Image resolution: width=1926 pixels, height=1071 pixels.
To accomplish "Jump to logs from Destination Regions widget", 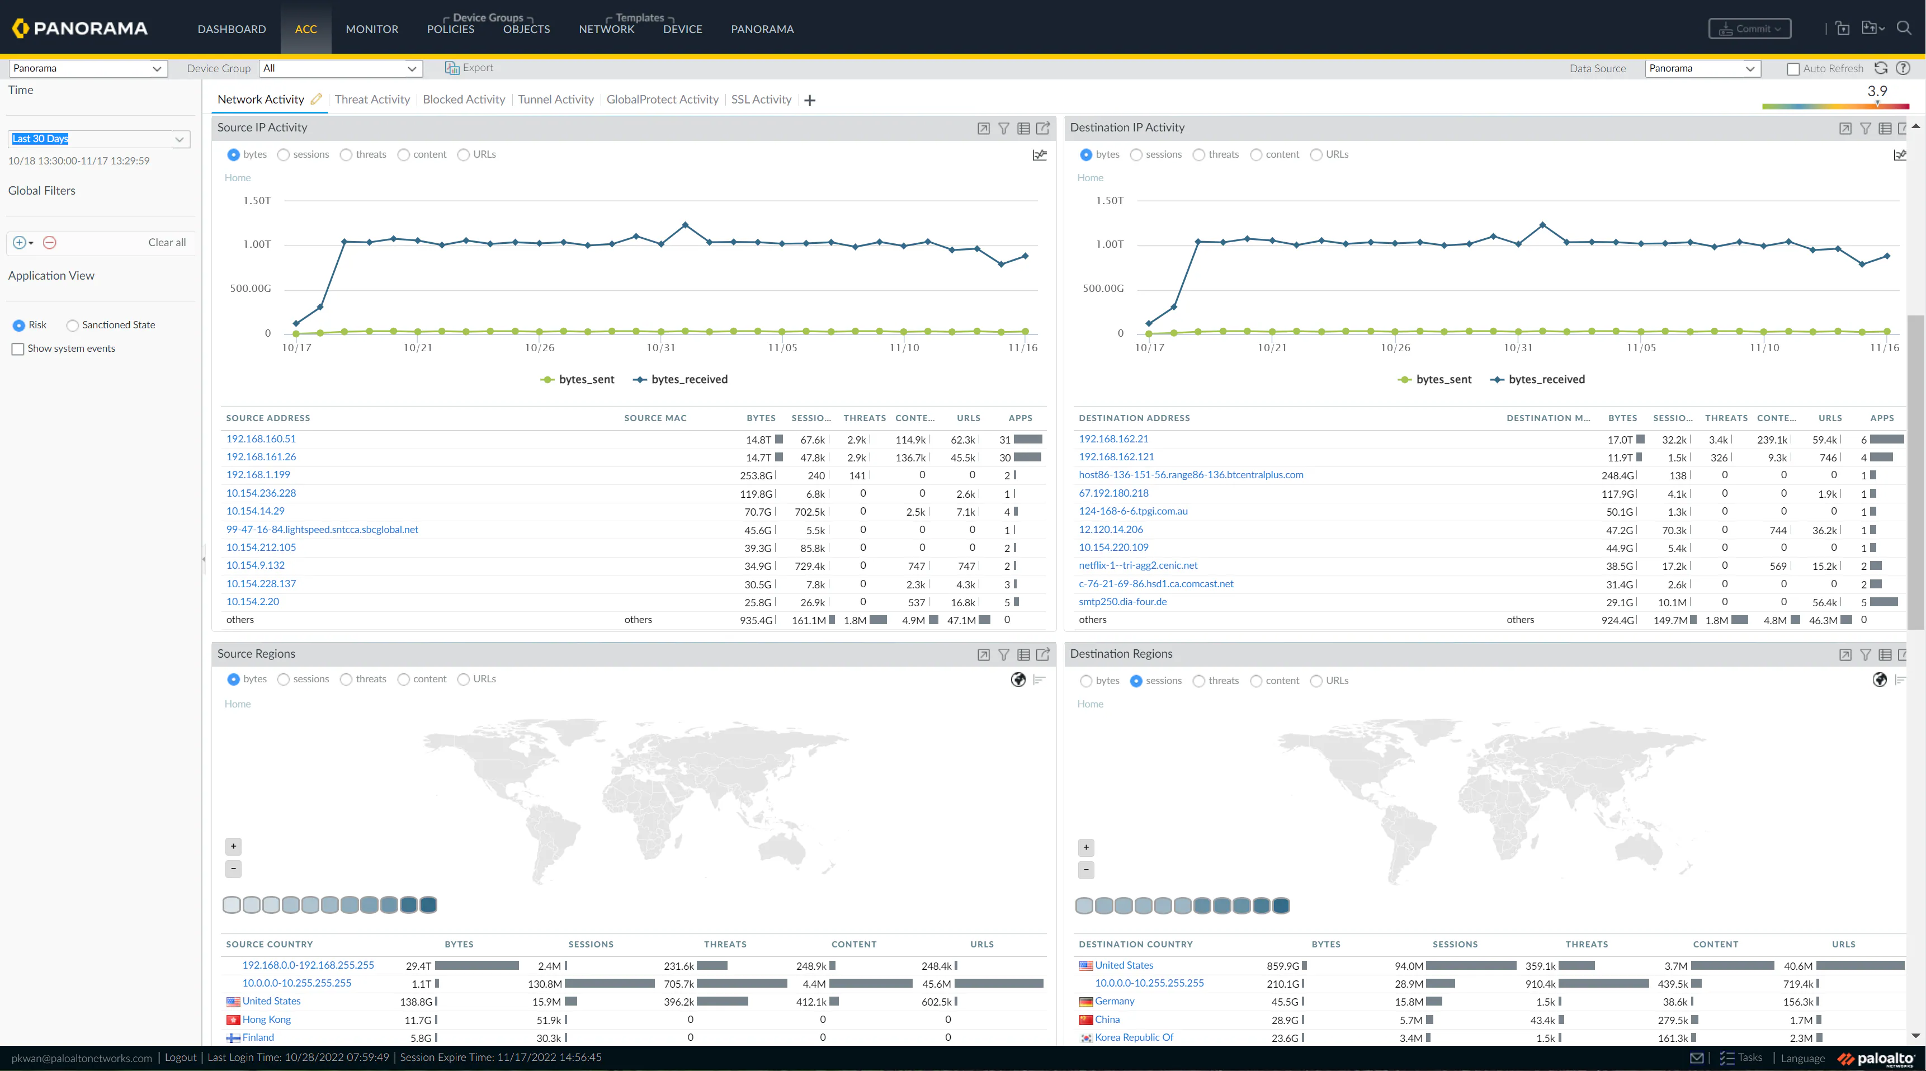I will (x=1904, y=654).
